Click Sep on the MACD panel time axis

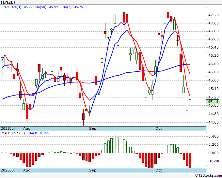click(93, 170)
